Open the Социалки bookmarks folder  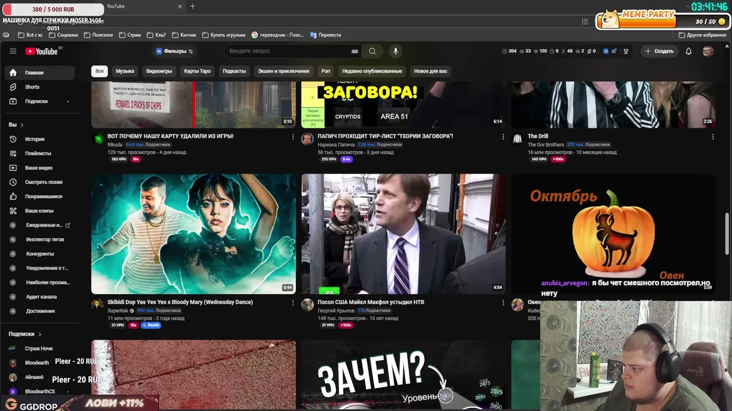pos(63,35)
